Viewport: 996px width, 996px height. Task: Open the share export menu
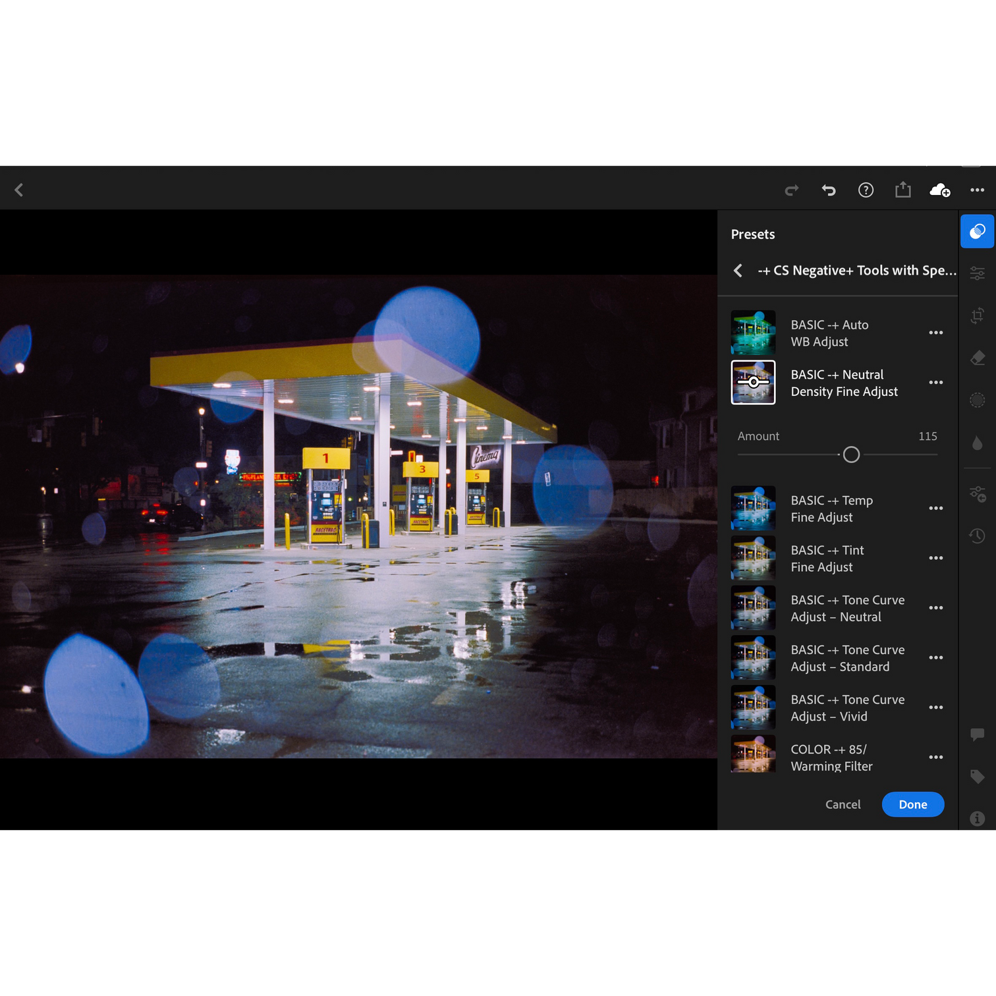coord(902,190)
